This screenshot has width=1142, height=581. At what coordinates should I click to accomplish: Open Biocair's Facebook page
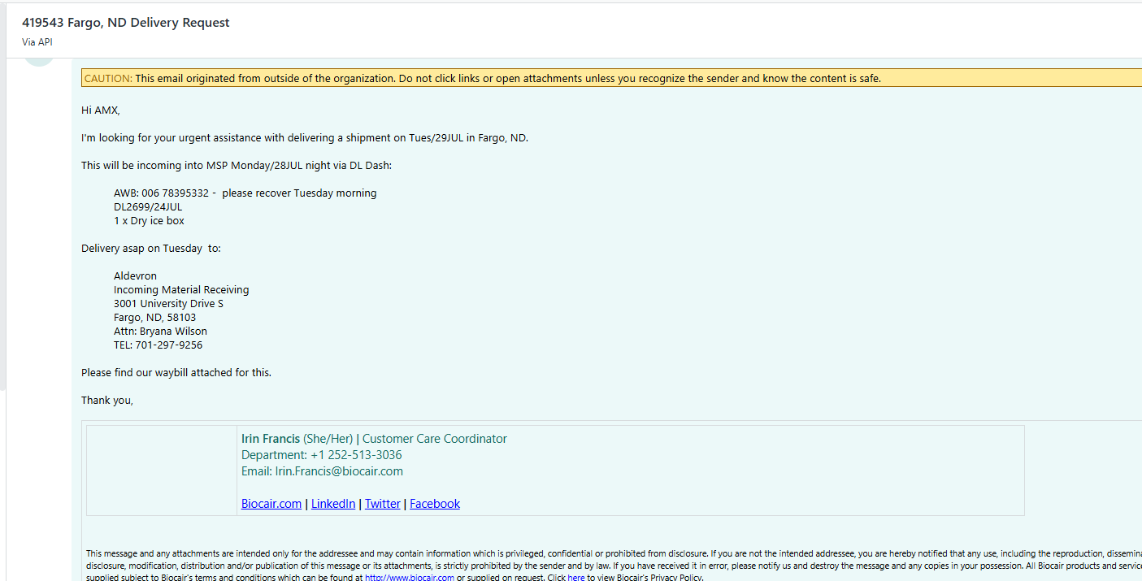[434, 503]
